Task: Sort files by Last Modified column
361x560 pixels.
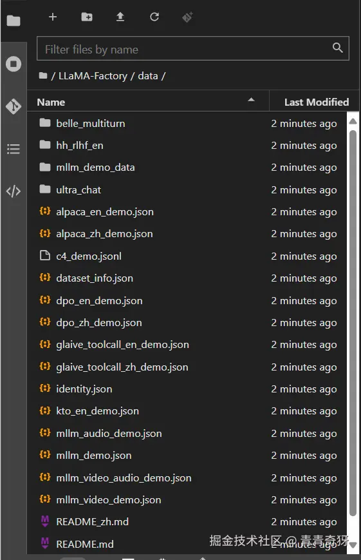Action: (x=314, y=102)
